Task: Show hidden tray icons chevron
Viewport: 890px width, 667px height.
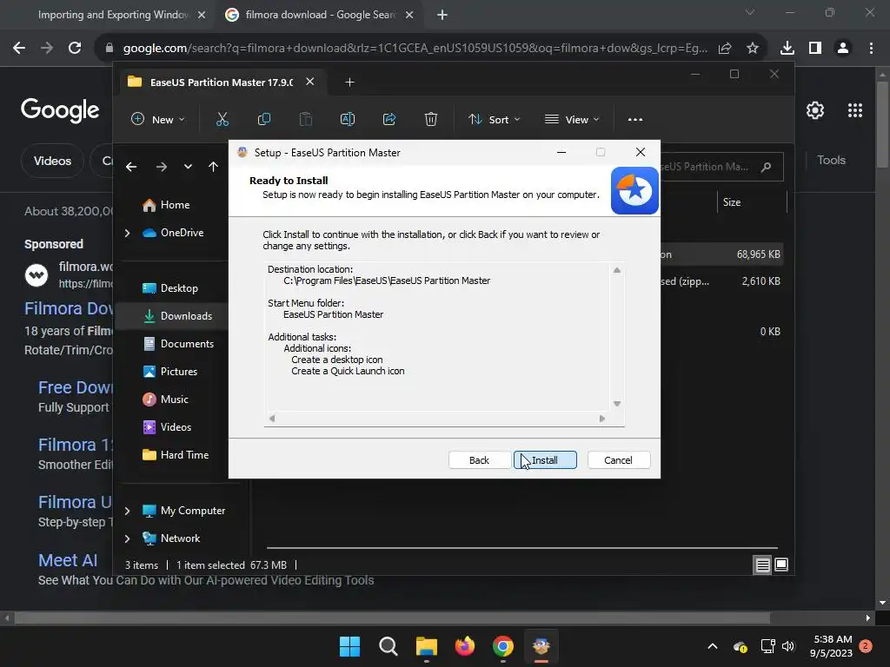Action: 713,646
